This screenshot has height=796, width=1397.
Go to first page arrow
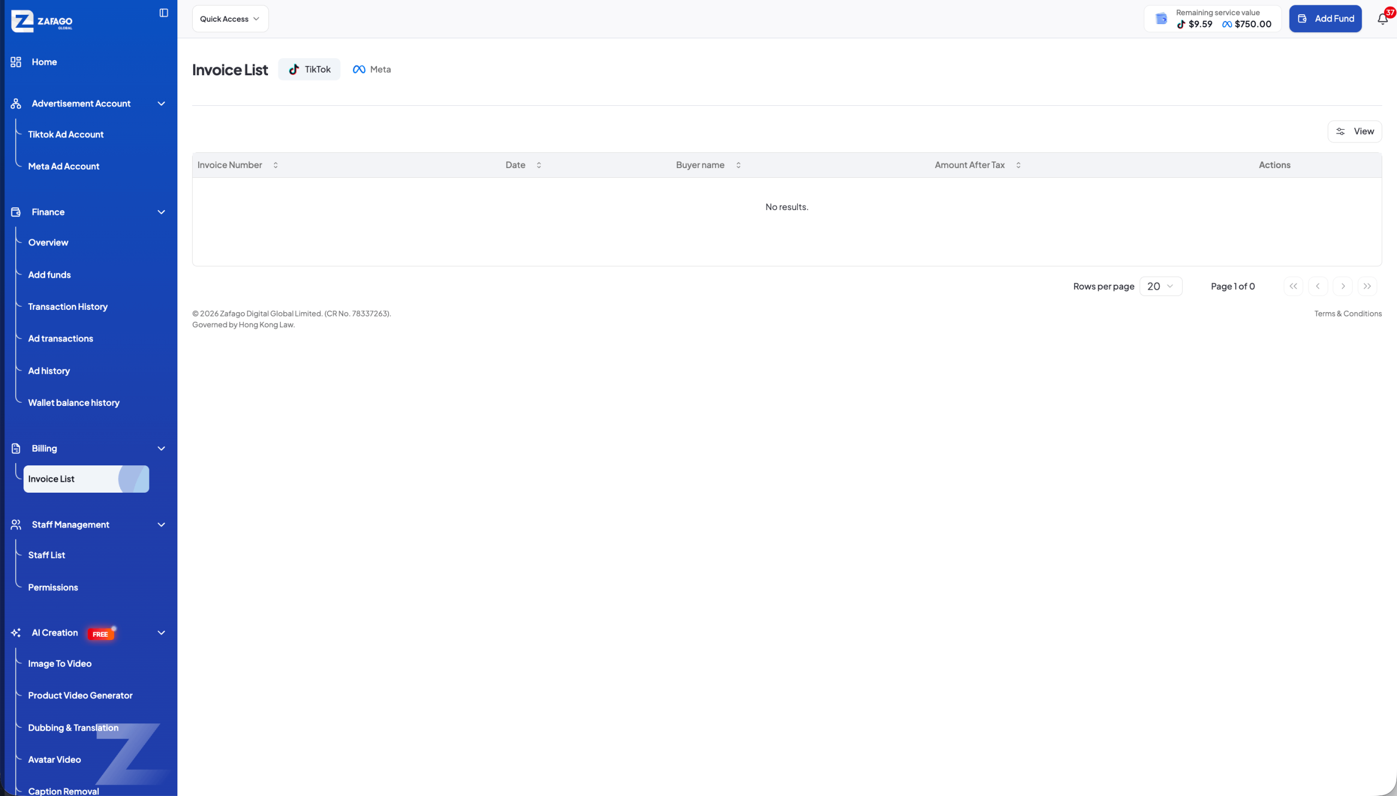click(1293, 286)
